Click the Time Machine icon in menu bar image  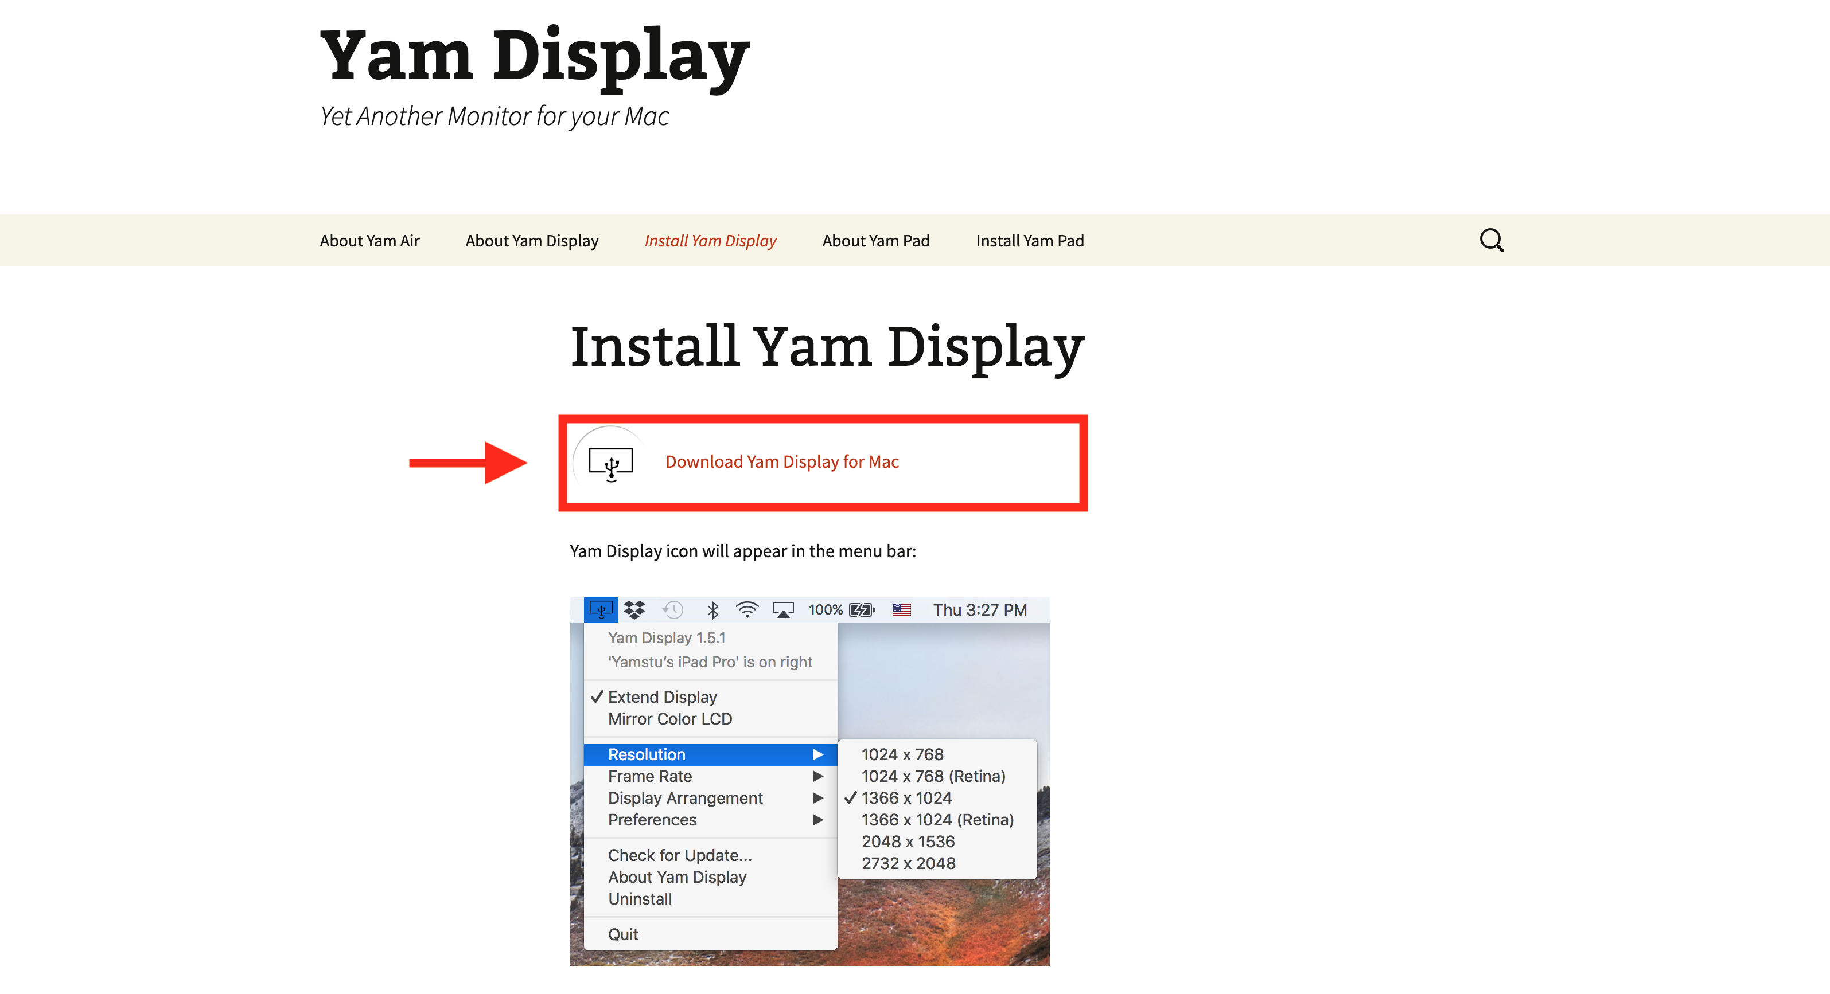click(x=673, y=610)
